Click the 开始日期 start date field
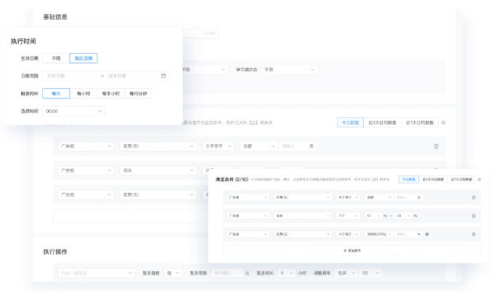The width and height of the screenshot is (492, 292). [71, 76]
